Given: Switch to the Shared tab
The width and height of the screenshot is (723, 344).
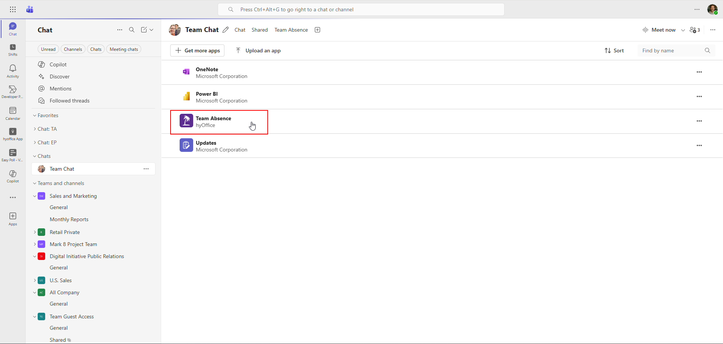Looking at the screenshot, I should point(259,30).
